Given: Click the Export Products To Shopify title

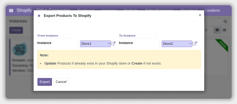Looking at the screenshot, I should click(x=68, y=16).
